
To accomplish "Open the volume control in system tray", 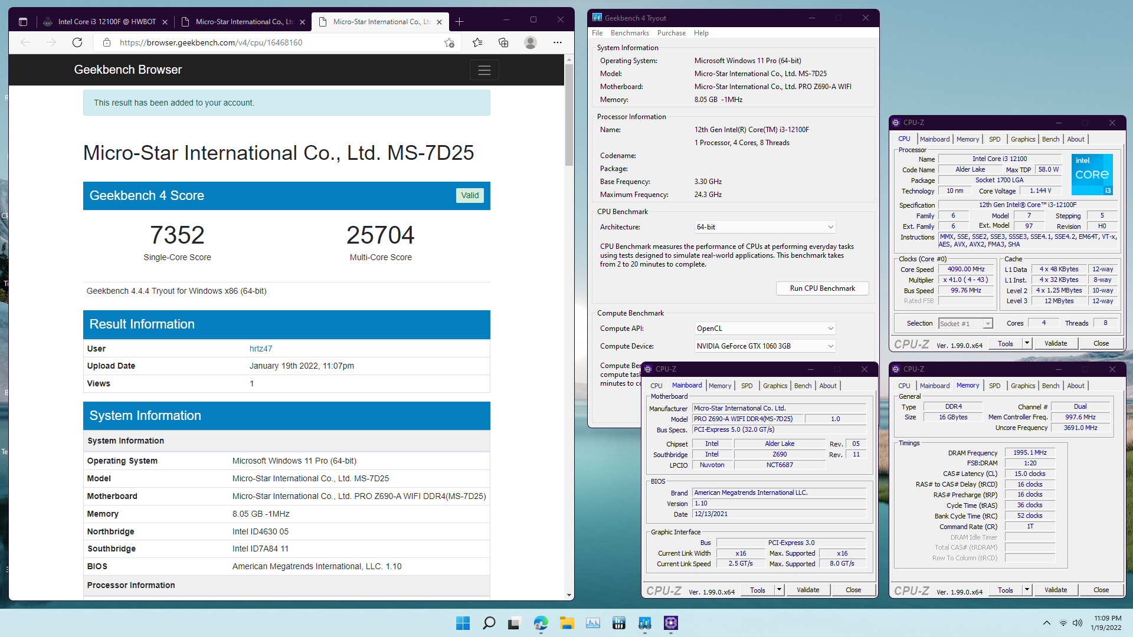I will [x=1078, y=623].
